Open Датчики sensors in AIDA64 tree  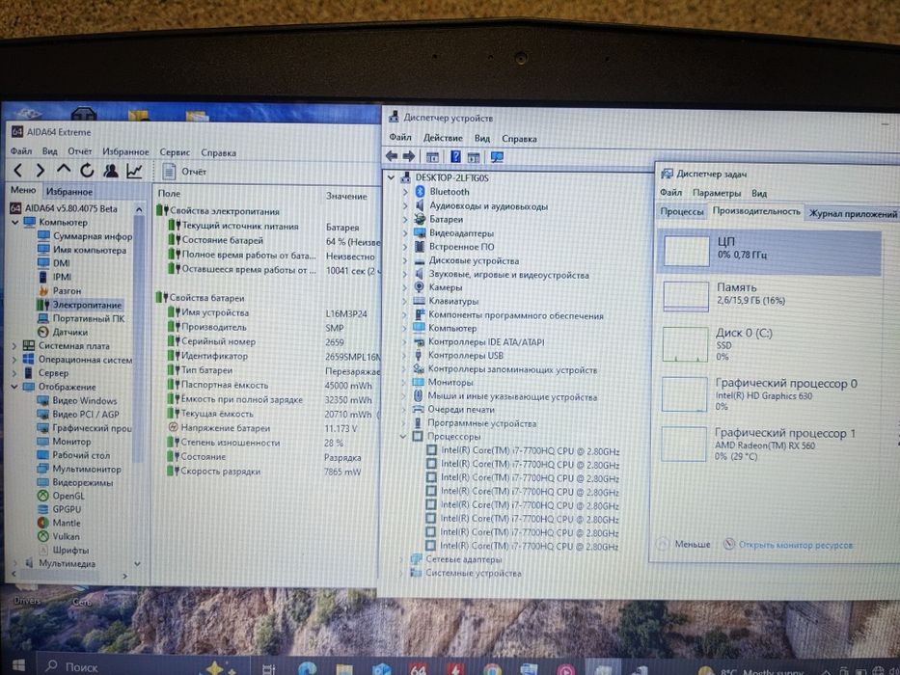pyautogui.click(x=63, y=332)
